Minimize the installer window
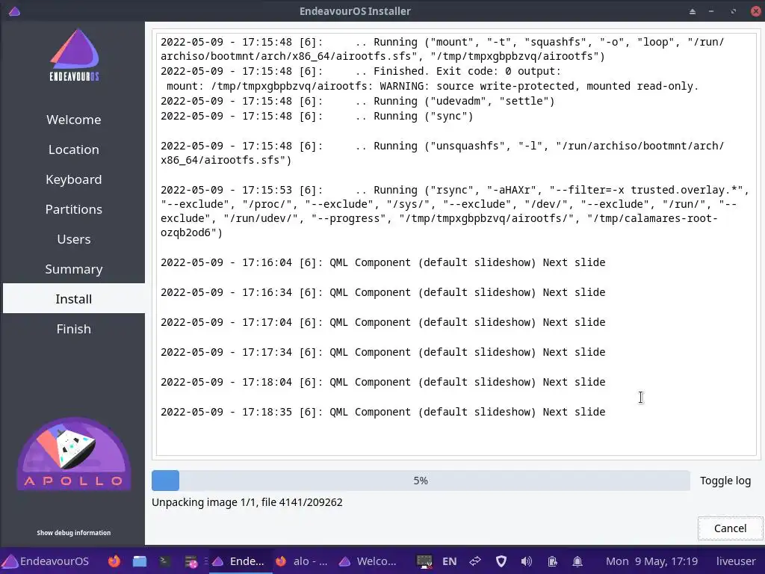The width and height of the screenshot is (765, 574). click(x=711, y=11)
